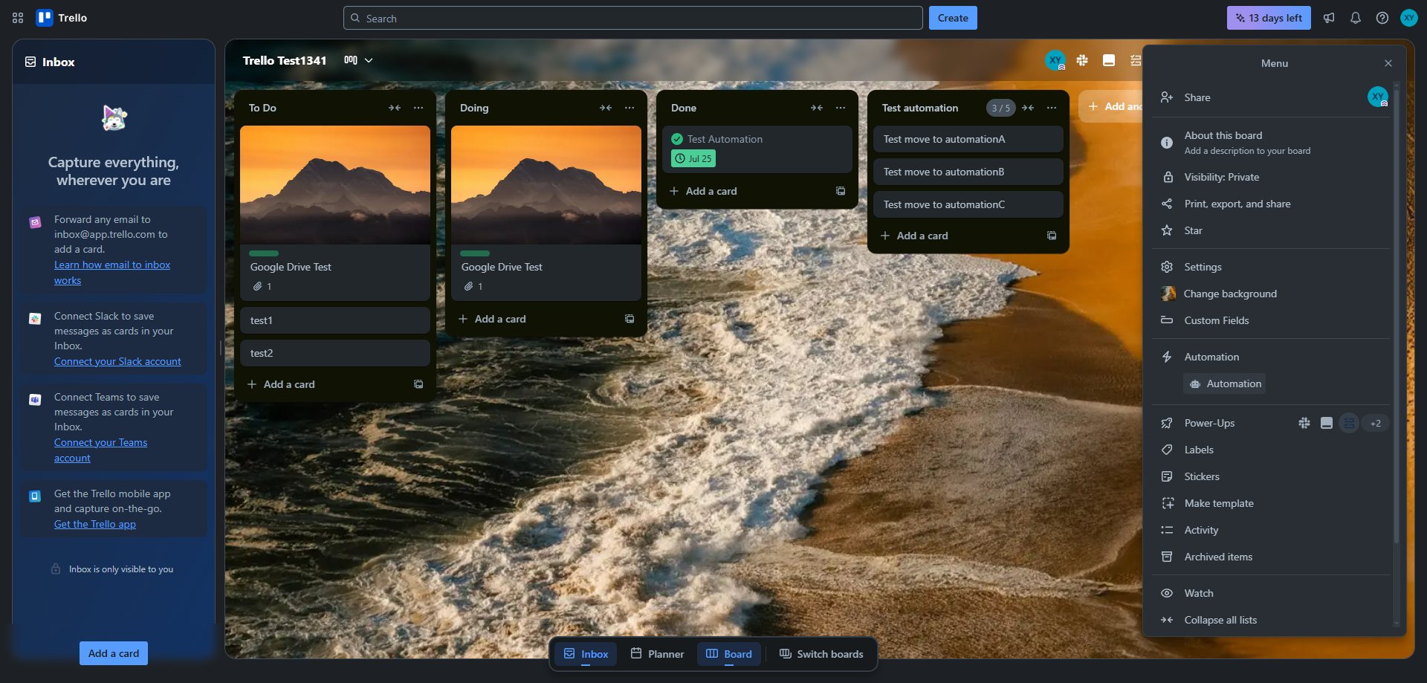Screen dimensions: 1427x683
Task: Open the help question mark icon
Action: 1382,18
